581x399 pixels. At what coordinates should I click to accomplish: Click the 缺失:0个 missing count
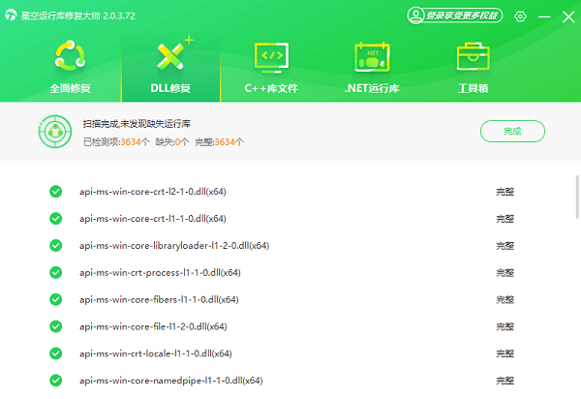coord(172,142)
